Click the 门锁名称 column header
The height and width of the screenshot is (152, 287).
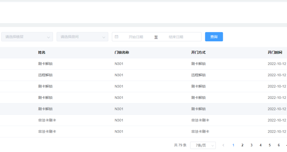point(122,53)
